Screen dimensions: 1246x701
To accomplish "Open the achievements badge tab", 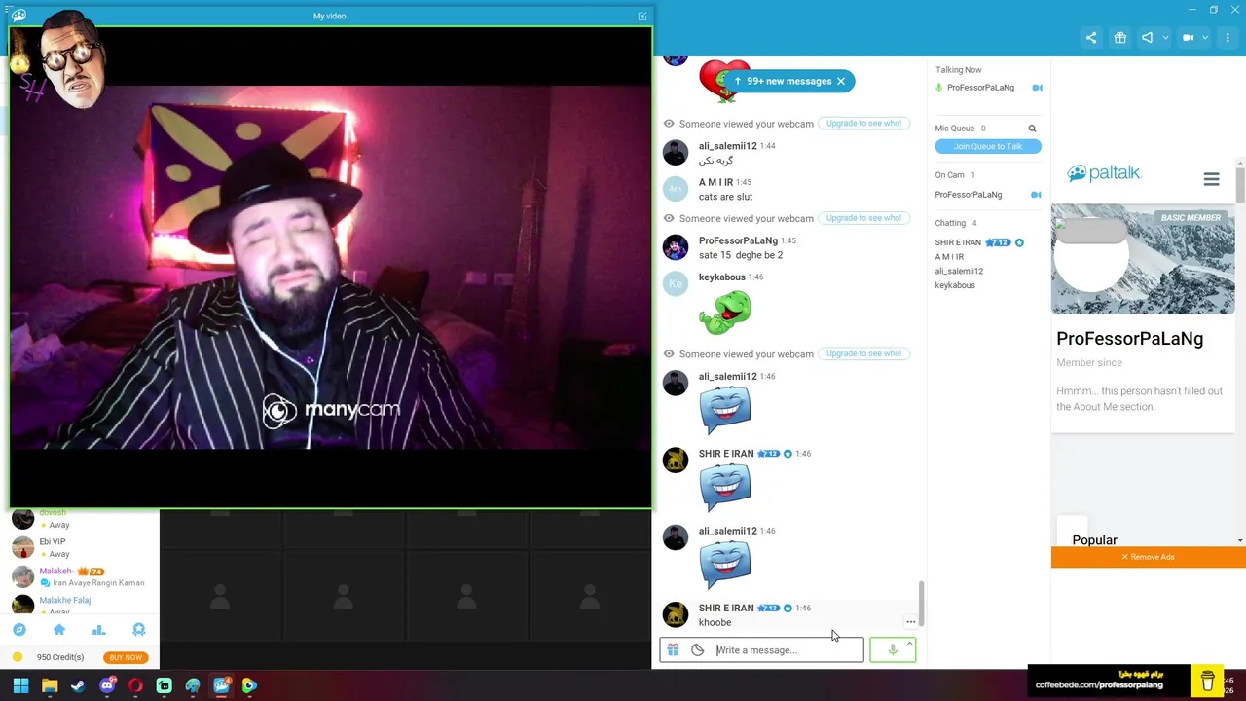I will (138, 630).
